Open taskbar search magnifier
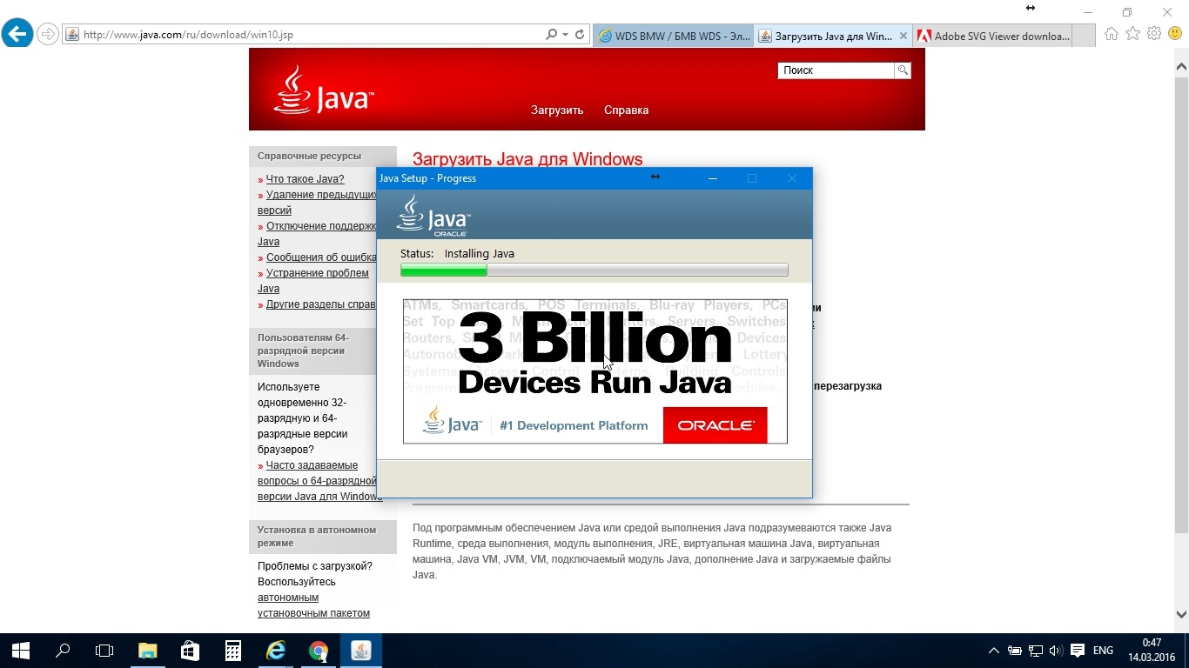 point(63,651)
